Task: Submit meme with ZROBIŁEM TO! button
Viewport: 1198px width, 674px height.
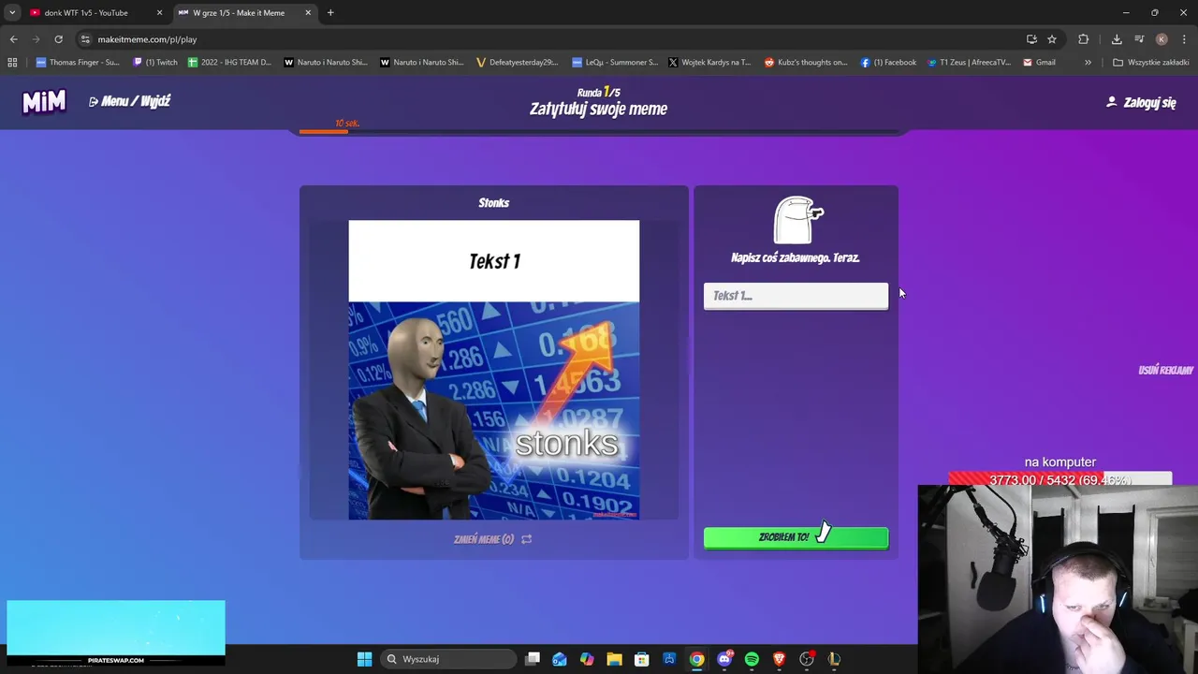Action: coord(796,537)
